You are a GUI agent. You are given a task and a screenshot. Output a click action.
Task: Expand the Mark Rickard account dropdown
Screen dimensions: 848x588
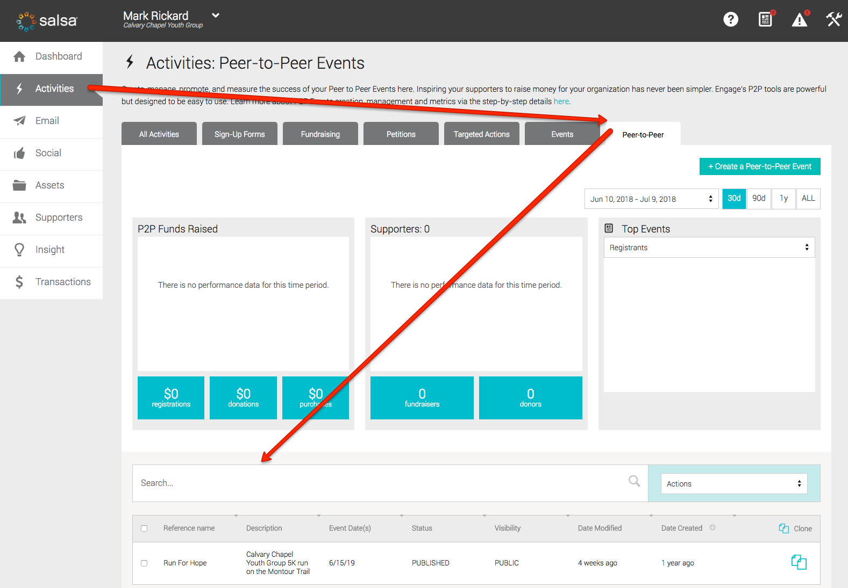point(216,16)
